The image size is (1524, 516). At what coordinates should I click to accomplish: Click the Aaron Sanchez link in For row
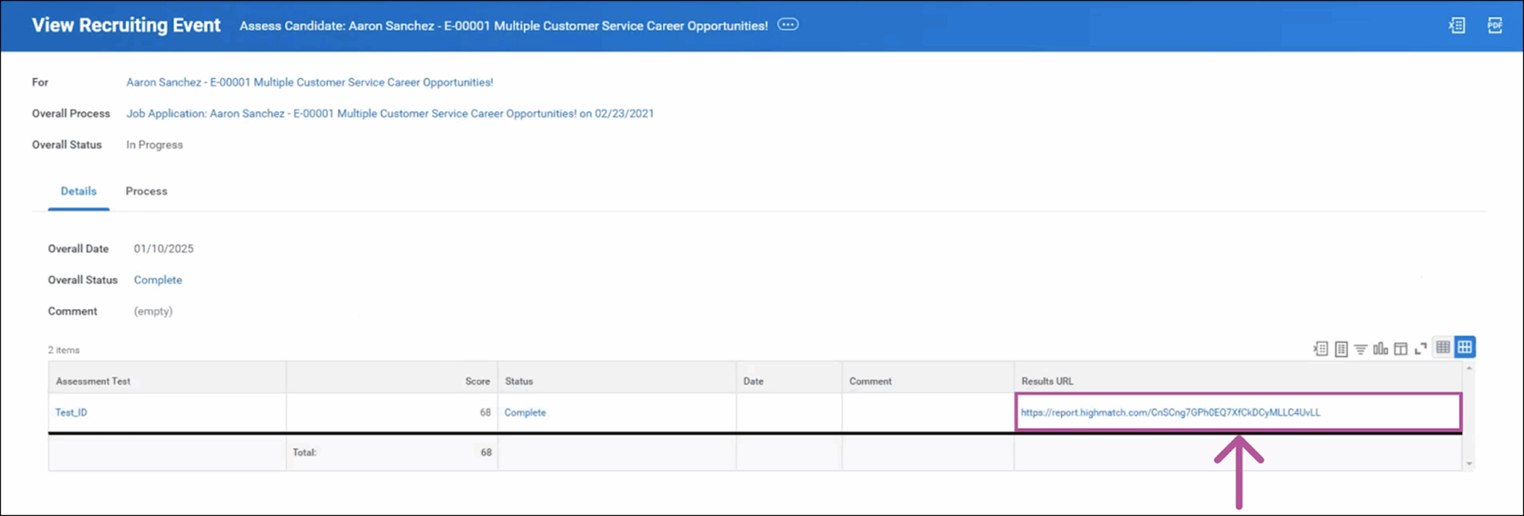(310, 82)
